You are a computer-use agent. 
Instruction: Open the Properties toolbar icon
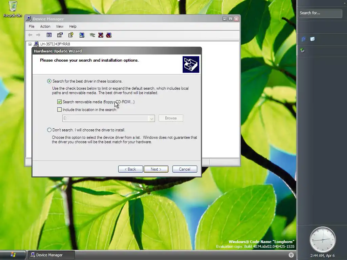click(60, 35)
